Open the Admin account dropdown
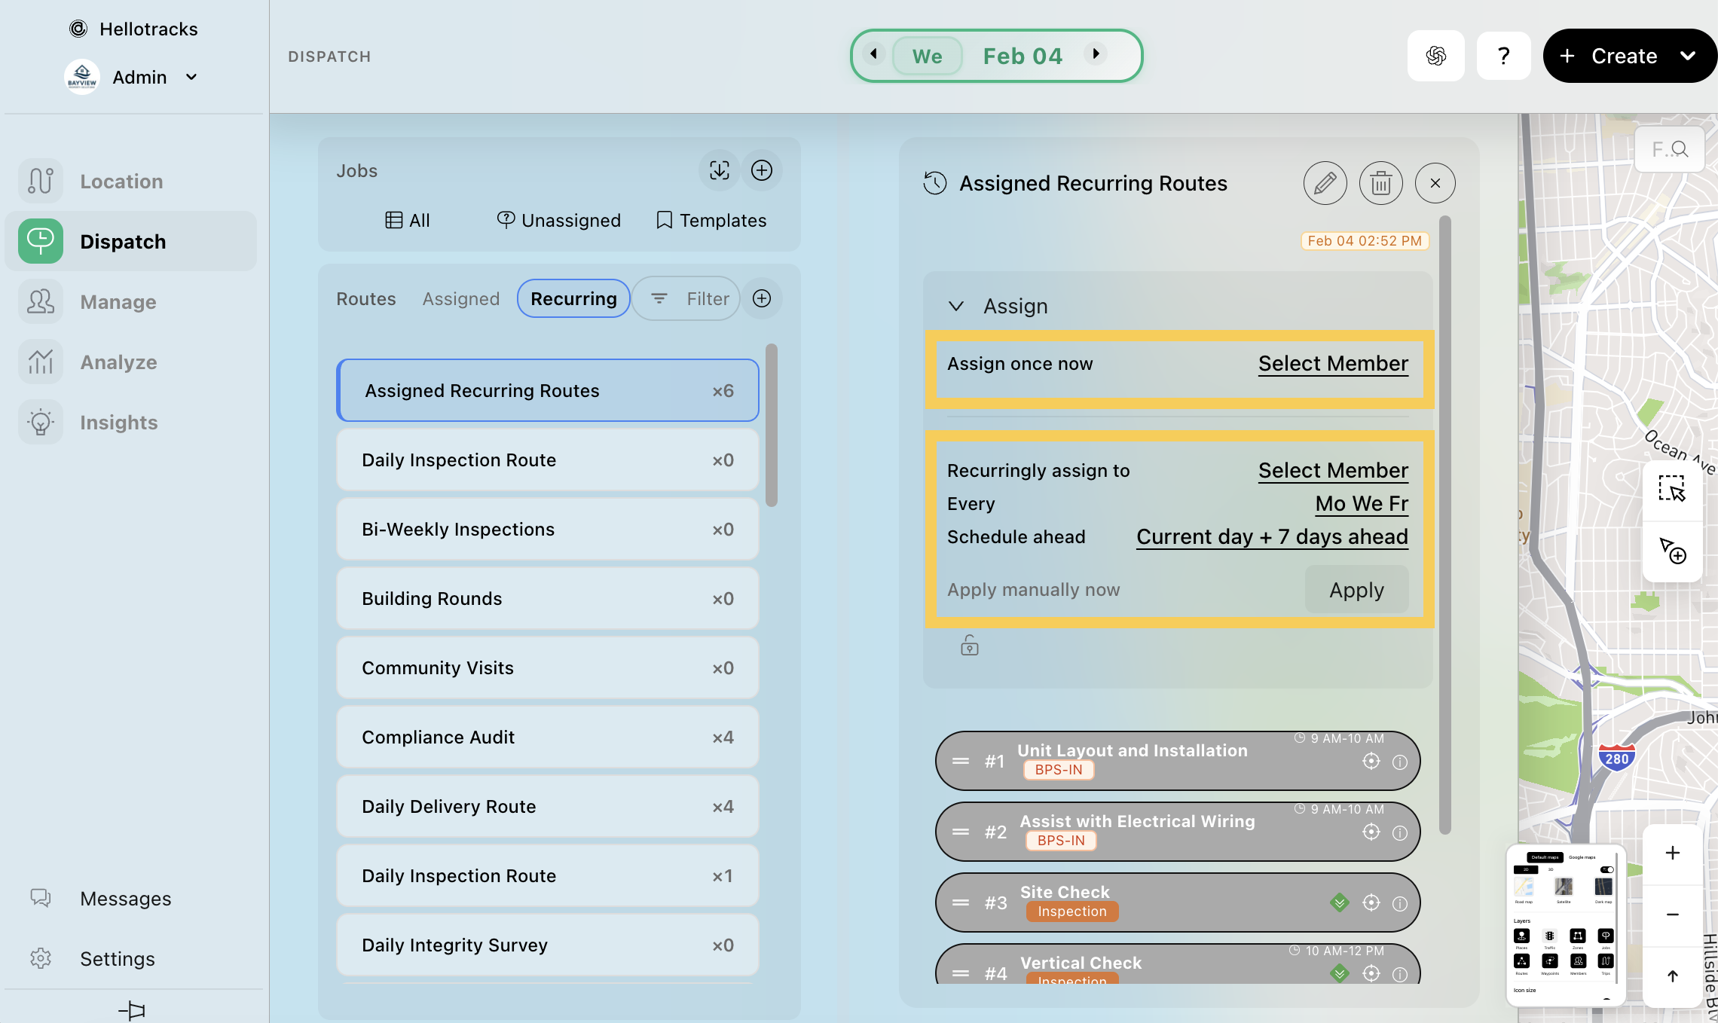This screenshot has width=1718, height=1023. pyautogui.click(x=191, y=77)
